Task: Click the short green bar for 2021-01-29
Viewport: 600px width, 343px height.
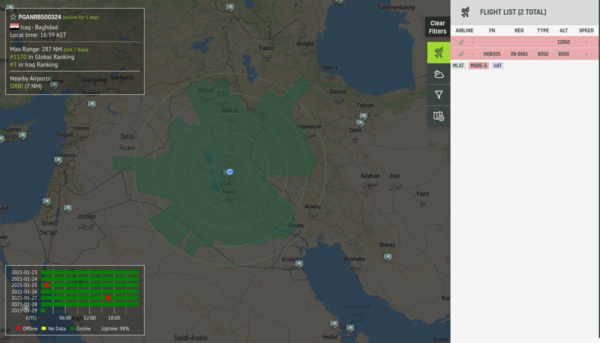Action: click(x=43, y=311)
